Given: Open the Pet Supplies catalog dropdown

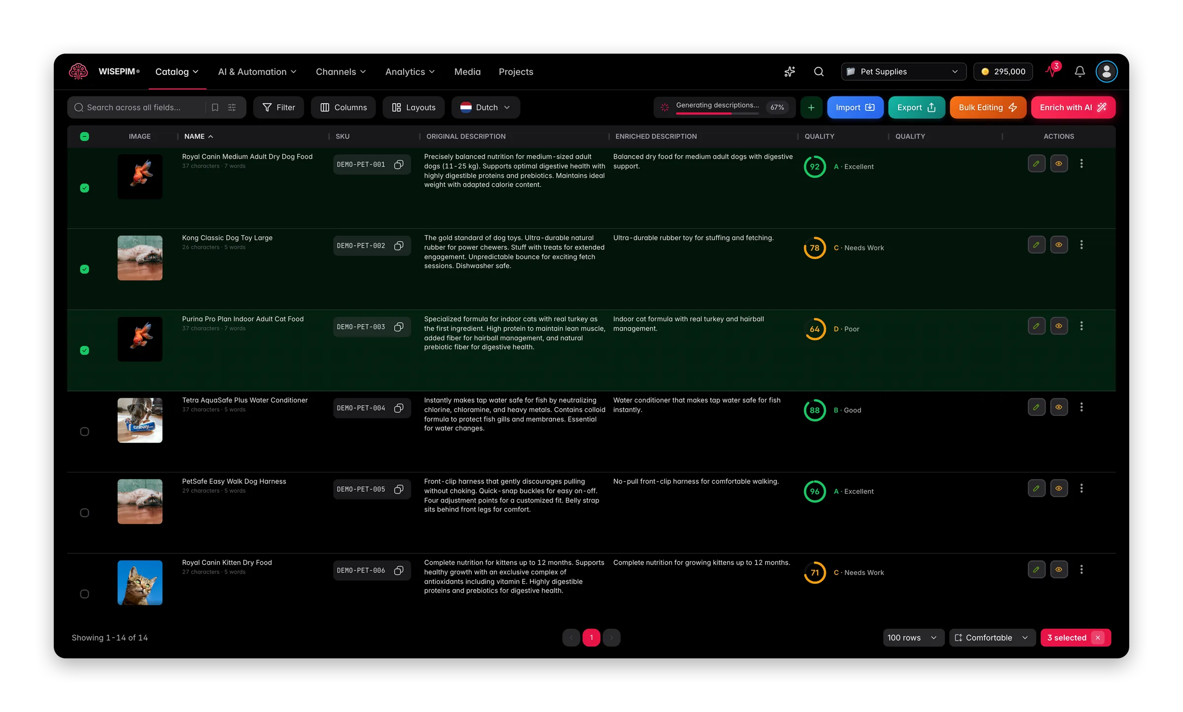Looking at the screenshot, I should [x=904, y=72].
